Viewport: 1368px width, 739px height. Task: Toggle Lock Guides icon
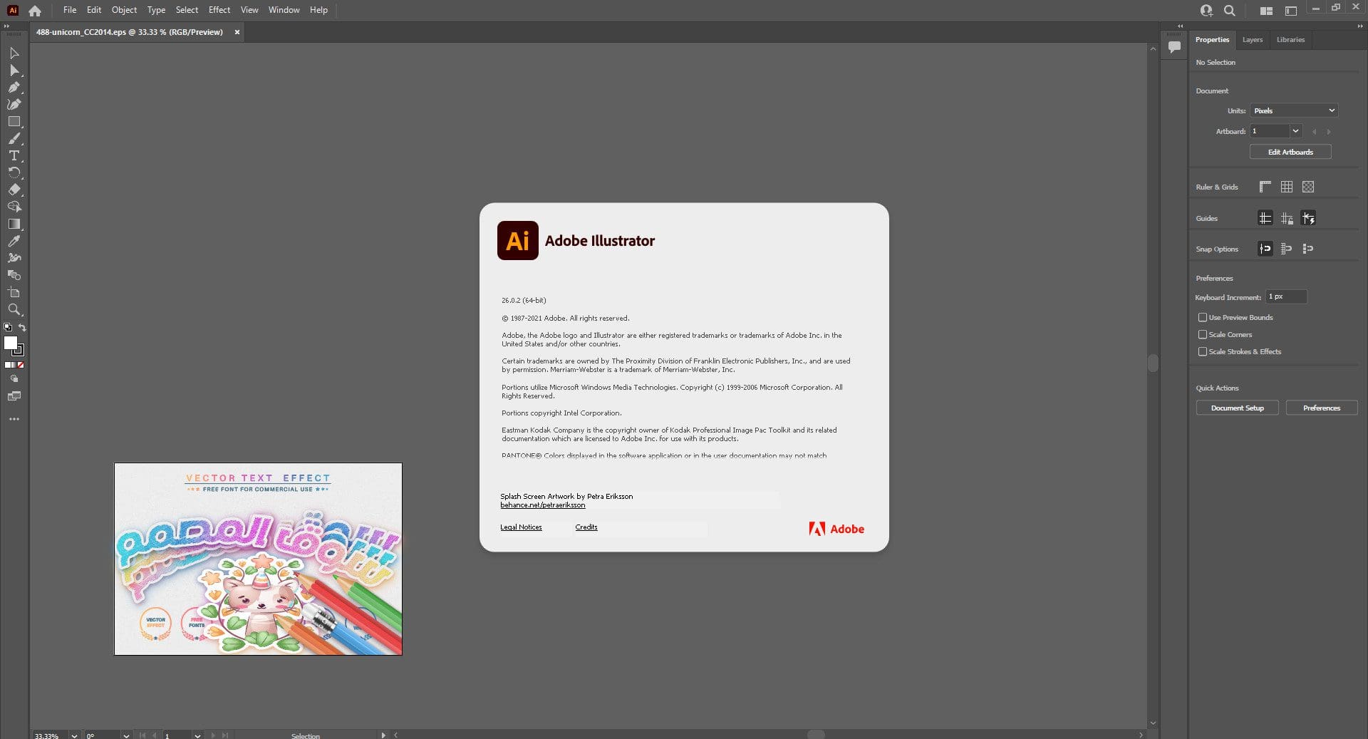[1287, 218]
